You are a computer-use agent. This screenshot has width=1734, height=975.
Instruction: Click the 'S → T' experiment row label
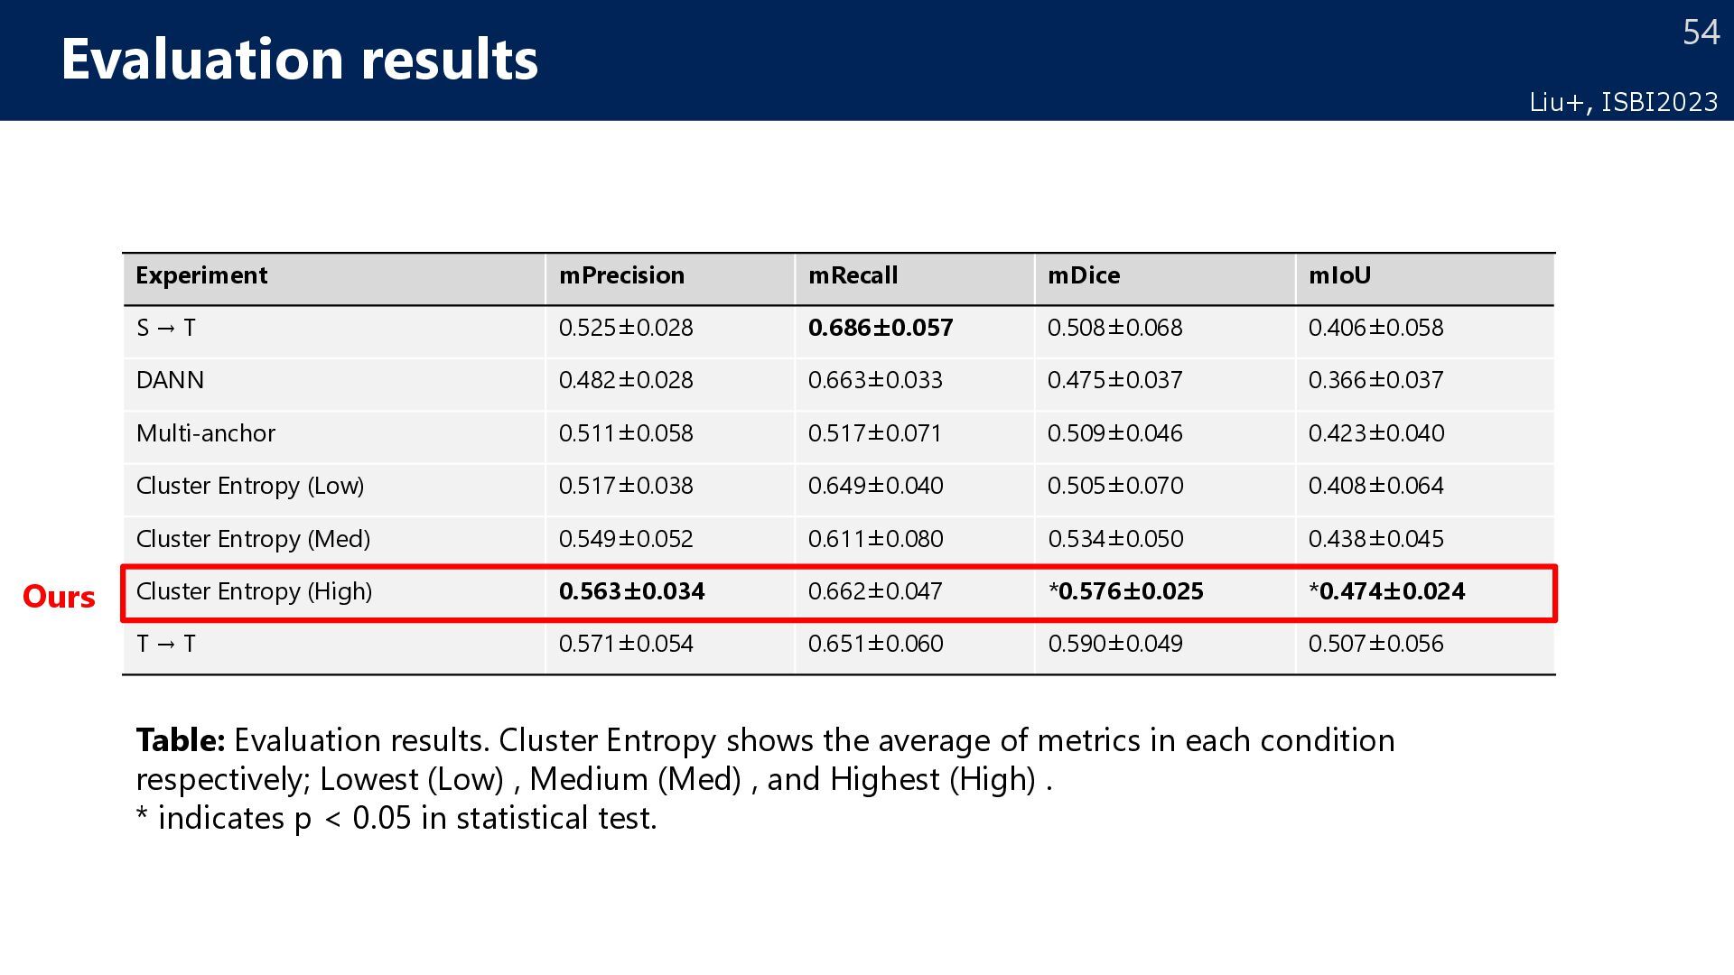point(165,328)
